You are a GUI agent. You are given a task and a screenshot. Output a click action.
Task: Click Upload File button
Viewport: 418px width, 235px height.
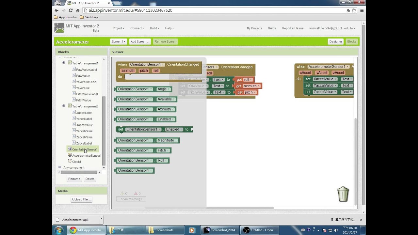coord(81,199)
